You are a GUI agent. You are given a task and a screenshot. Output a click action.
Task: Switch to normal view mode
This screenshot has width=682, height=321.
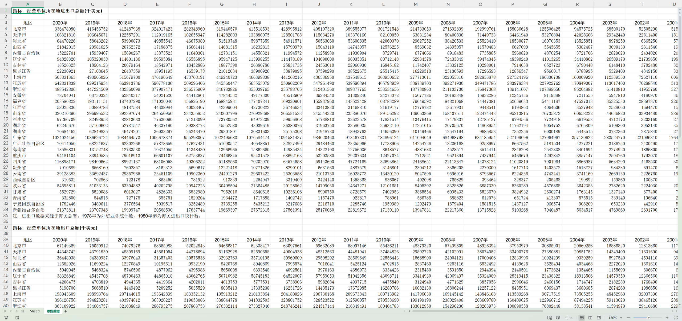582,318
